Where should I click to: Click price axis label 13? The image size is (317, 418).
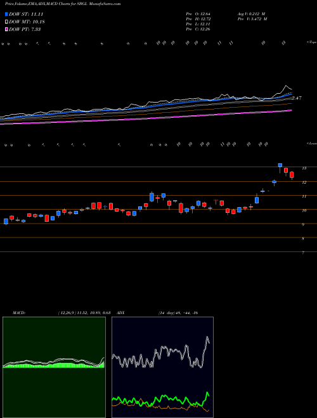pyautogui.click(x=304, y=168)
